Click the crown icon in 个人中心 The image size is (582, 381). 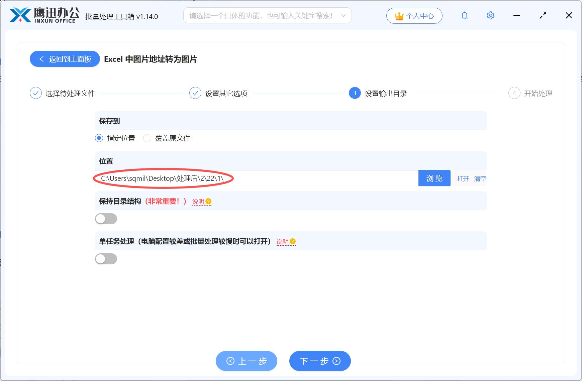pyautogui.click(x=398, y=15)
